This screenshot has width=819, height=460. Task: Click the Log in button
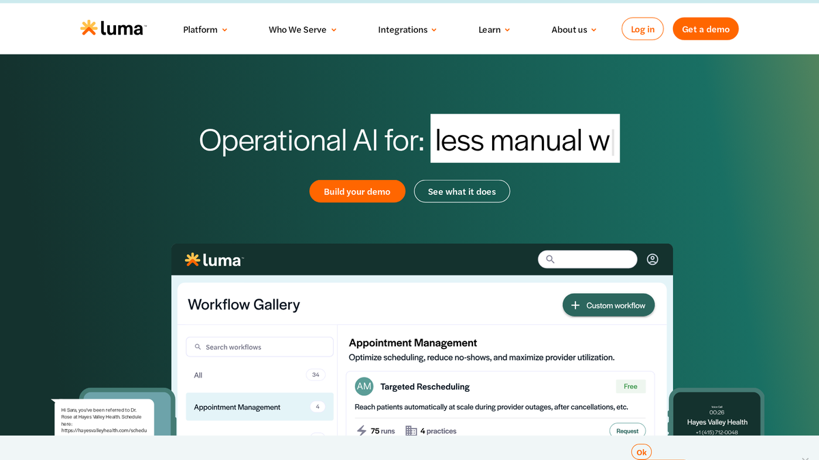point(642,29)
